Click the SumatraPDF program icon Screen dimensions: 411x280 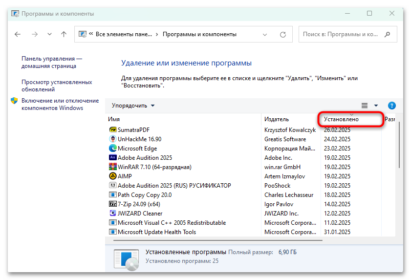tap(113, 130)
